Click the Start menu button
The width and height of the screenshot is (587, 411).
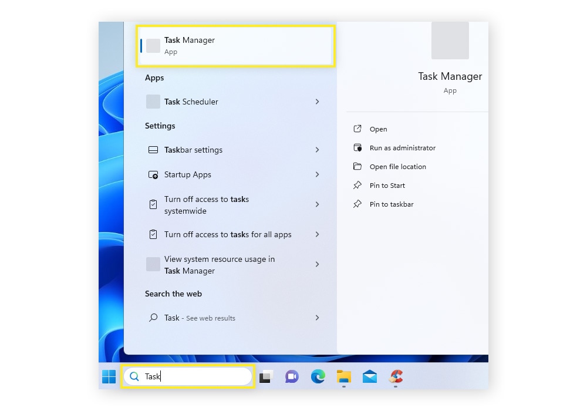pyautogui.click(x=109, y=376)
